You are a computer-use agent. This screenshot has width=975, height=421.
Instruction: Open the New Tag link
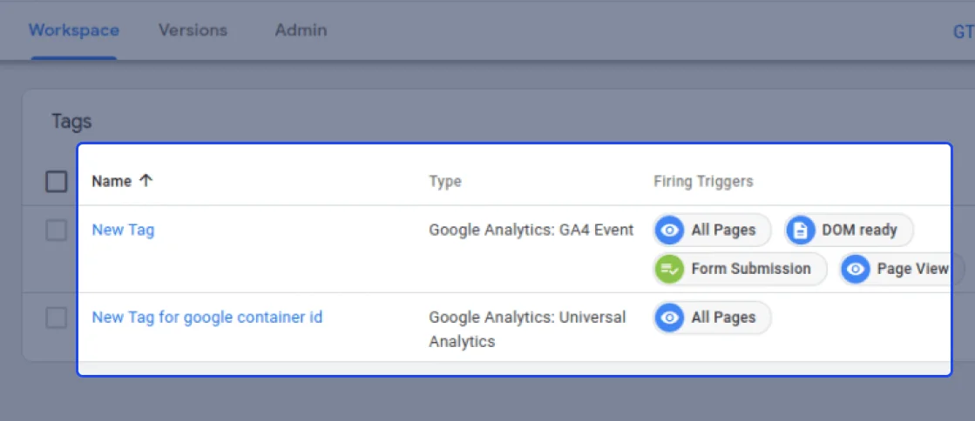pos(123,230)
